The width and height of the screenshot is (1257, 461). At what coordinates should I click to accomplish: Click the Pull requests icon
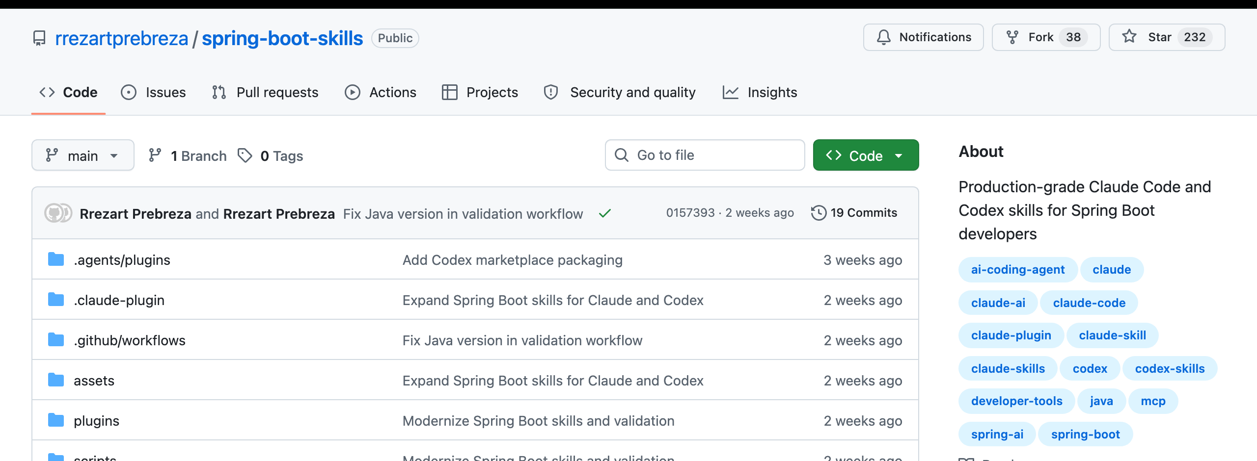pos(219,92)
